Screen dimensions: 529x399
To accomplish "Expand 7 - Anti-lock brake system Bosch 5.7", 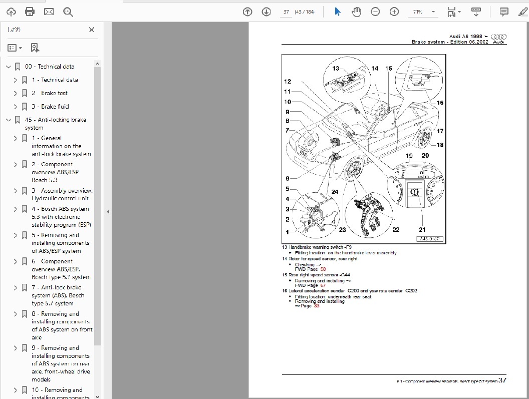I will (15, 288).
